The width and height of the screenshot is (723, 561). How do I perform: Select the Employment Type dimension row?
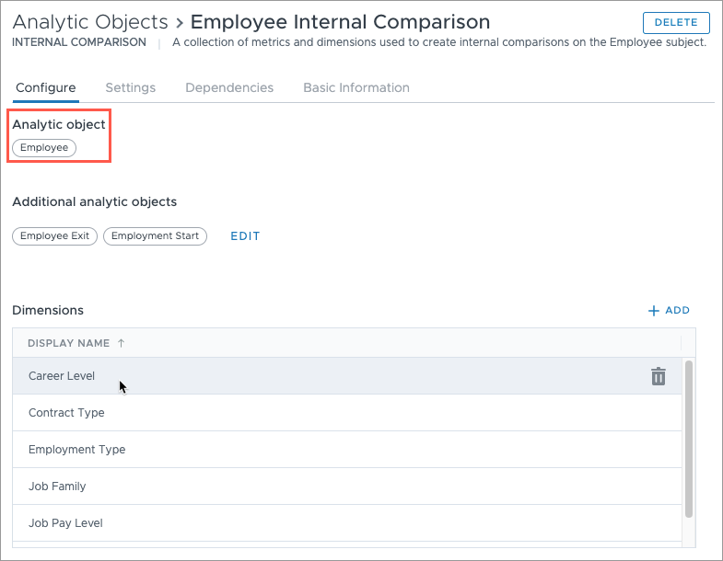click(x=347, y=450)
